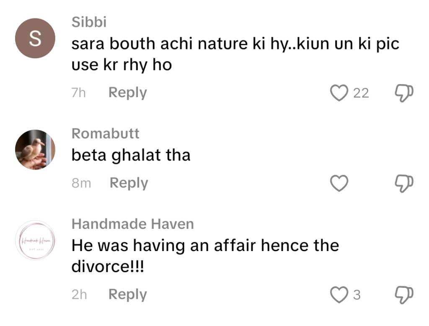Reply to Romabutt's comment
This screenshot has width=429, height=326.
[129, 183]
